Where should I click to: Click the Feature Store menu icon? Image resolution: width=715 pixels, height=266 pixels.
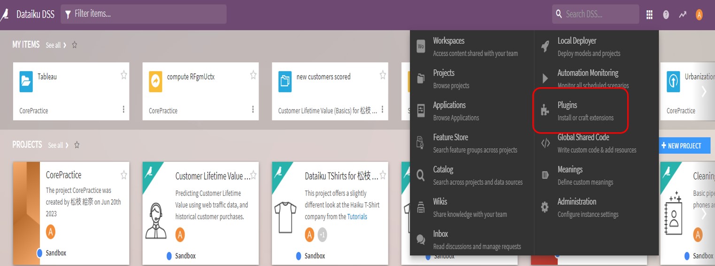pyautogui.click(x=421, y=143)
